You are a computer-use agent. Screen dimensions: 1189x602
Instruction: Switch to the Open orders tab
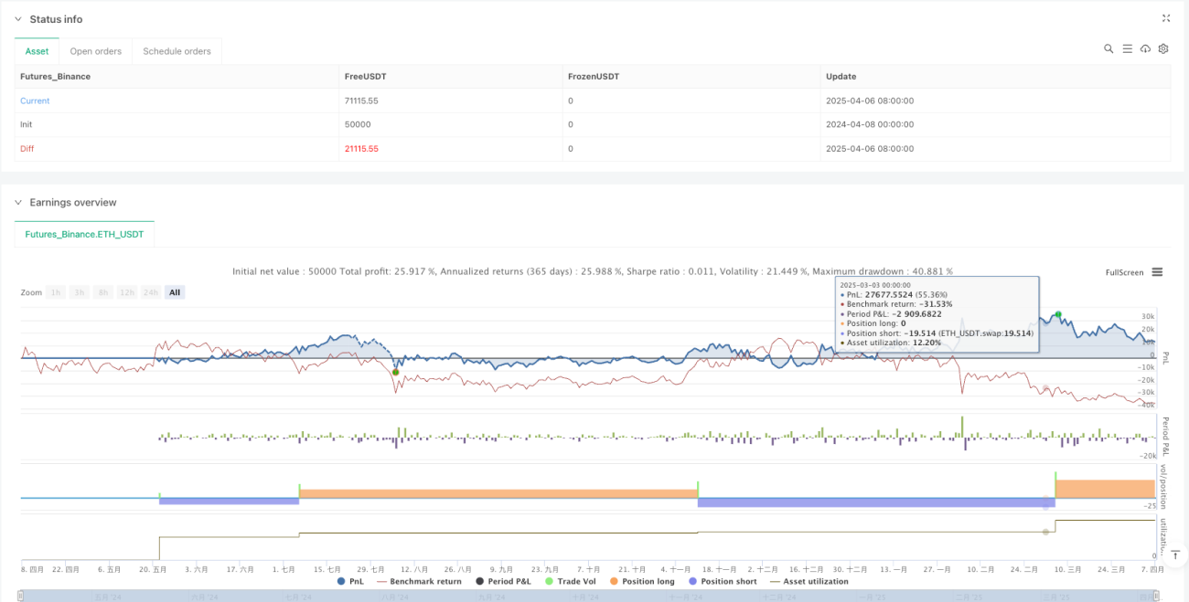click(x=96, y=51)
